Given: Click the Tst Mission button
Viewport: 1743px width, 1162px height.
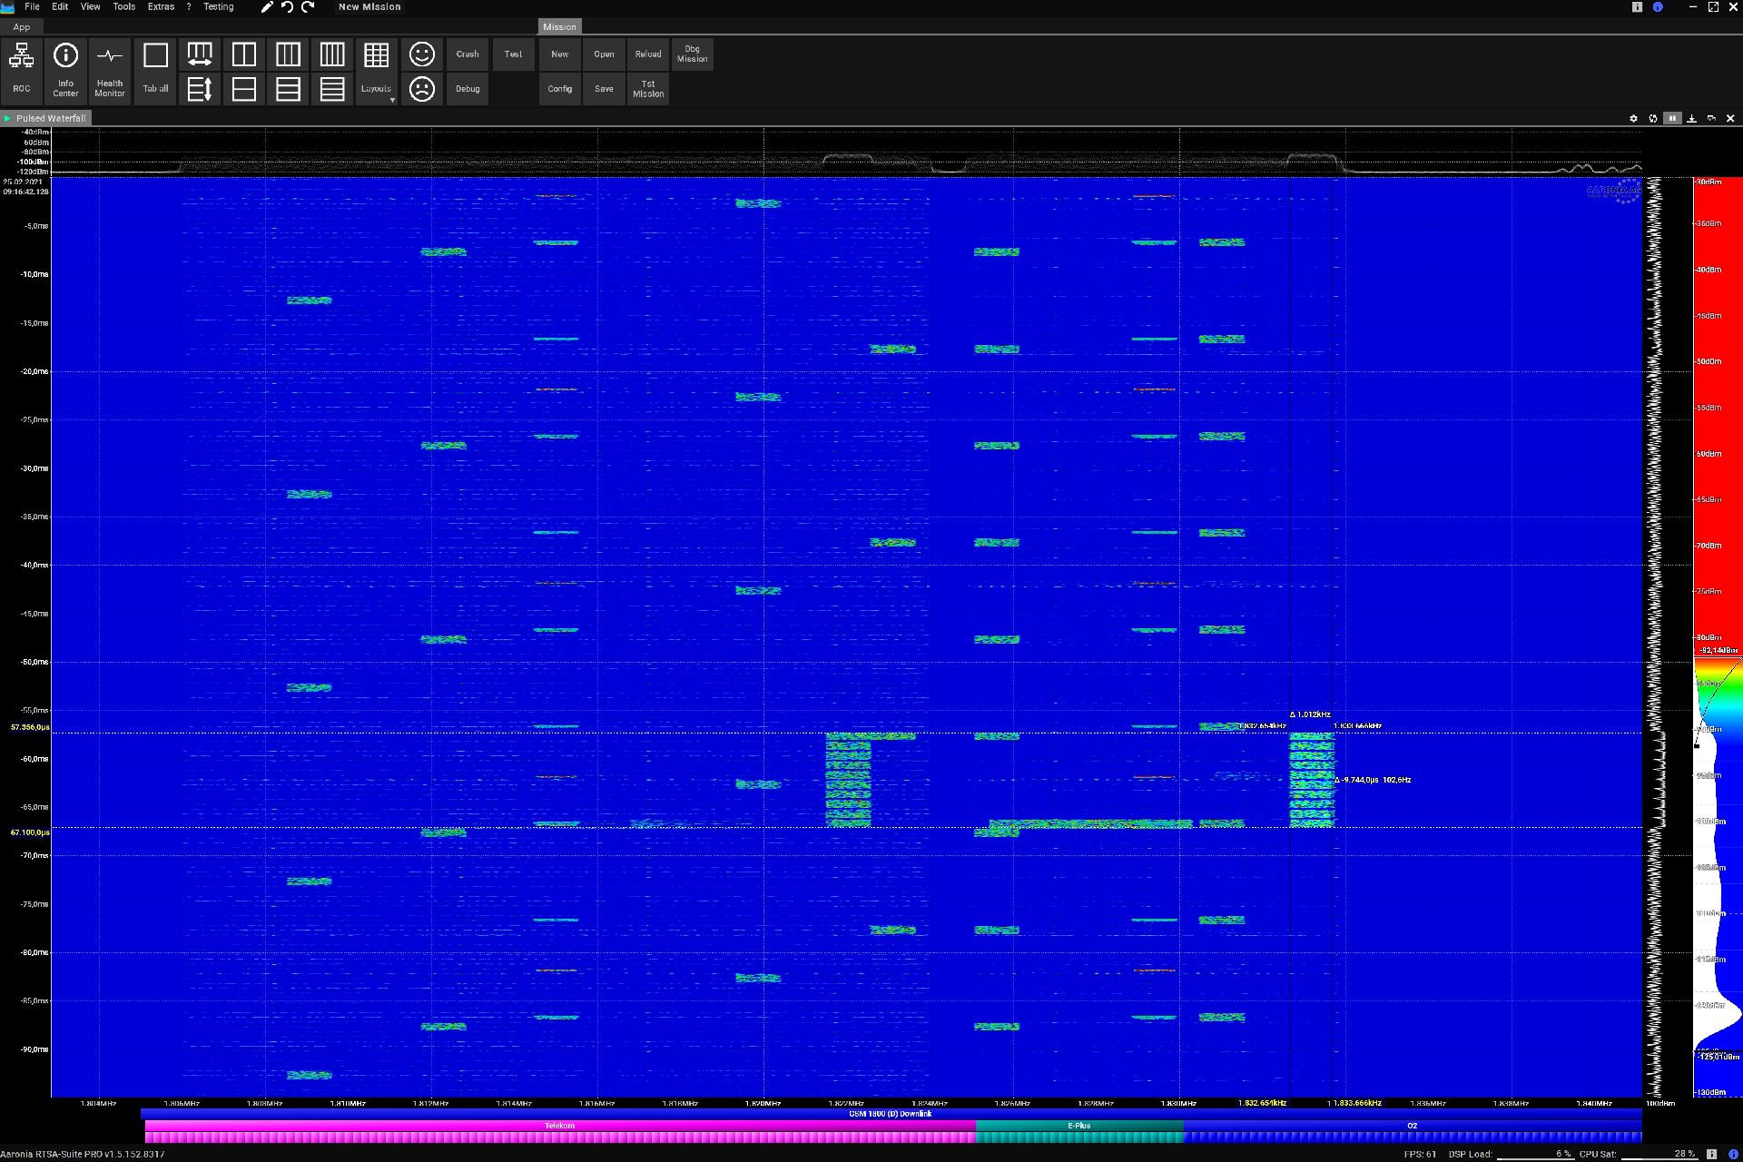Looking at the screenshot, I should (x=648, y=89).
